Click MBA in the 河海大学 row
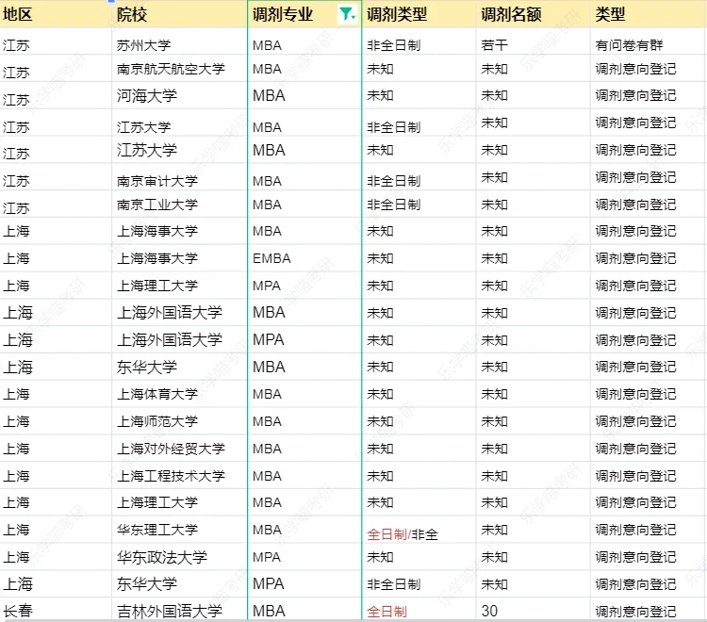The height and width of the screenshot is (622, 707). [269, 95]
